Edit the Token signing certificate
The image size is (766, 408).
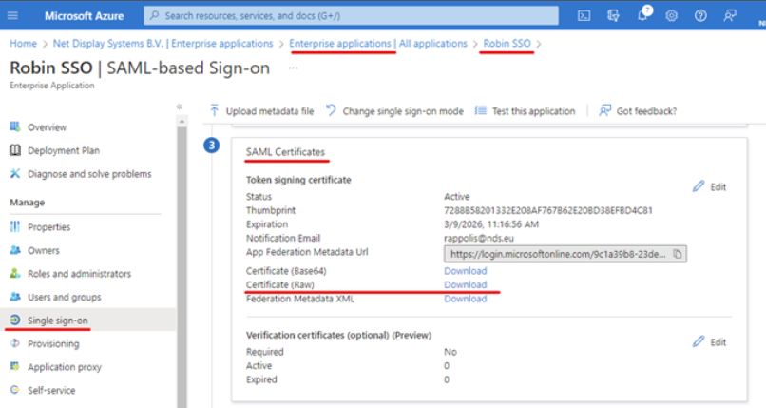(x=709, y=186)
